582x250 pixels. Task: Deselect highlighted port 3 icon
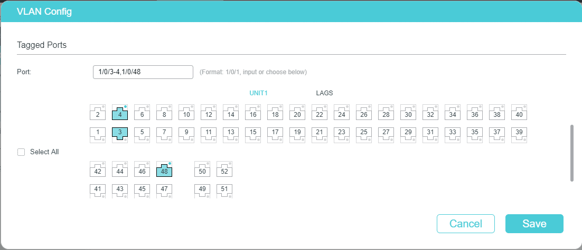120,133
